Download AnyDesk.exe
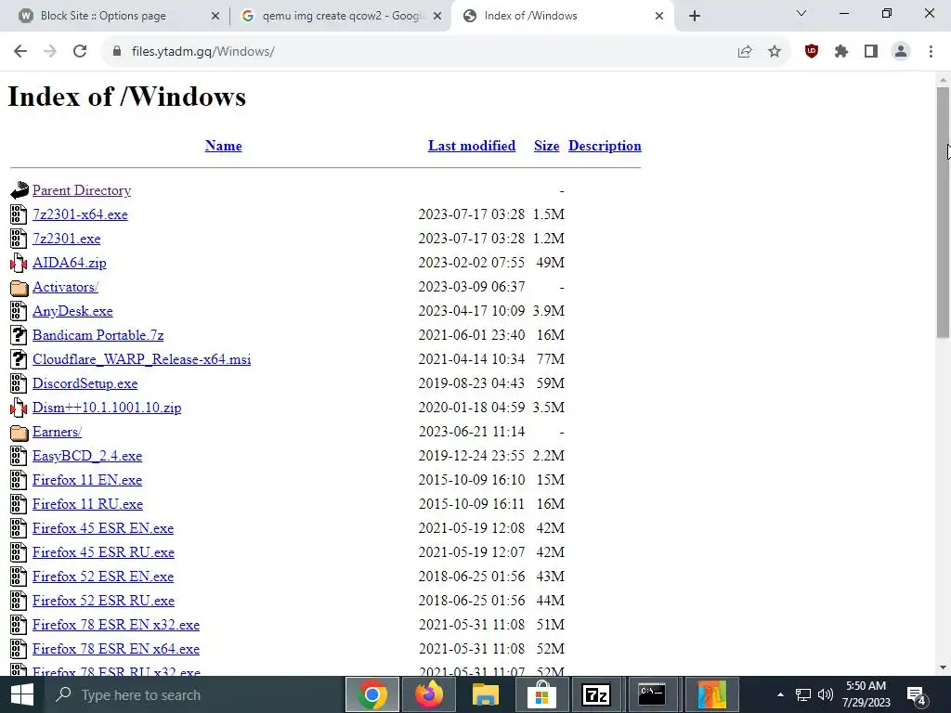This screenshot has height=713, width=951. [72, 311]
